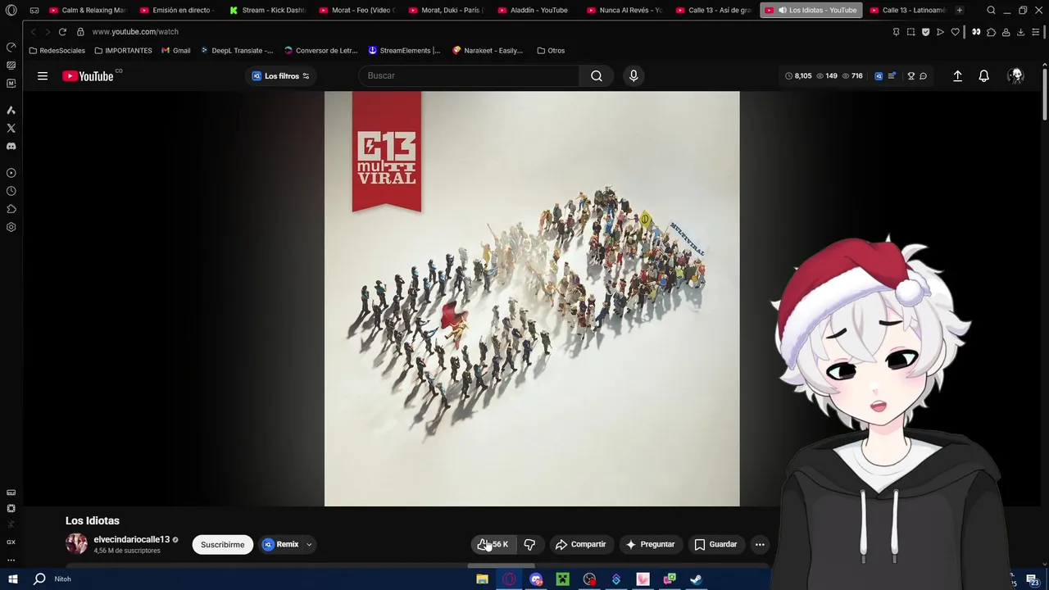Click the pin icon in address bar
This screenshot has height=590, width=1049.
[x=896, y=32]
